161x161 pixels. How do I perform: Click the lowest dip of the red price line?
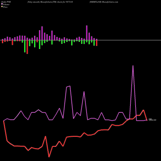point(49,157)
